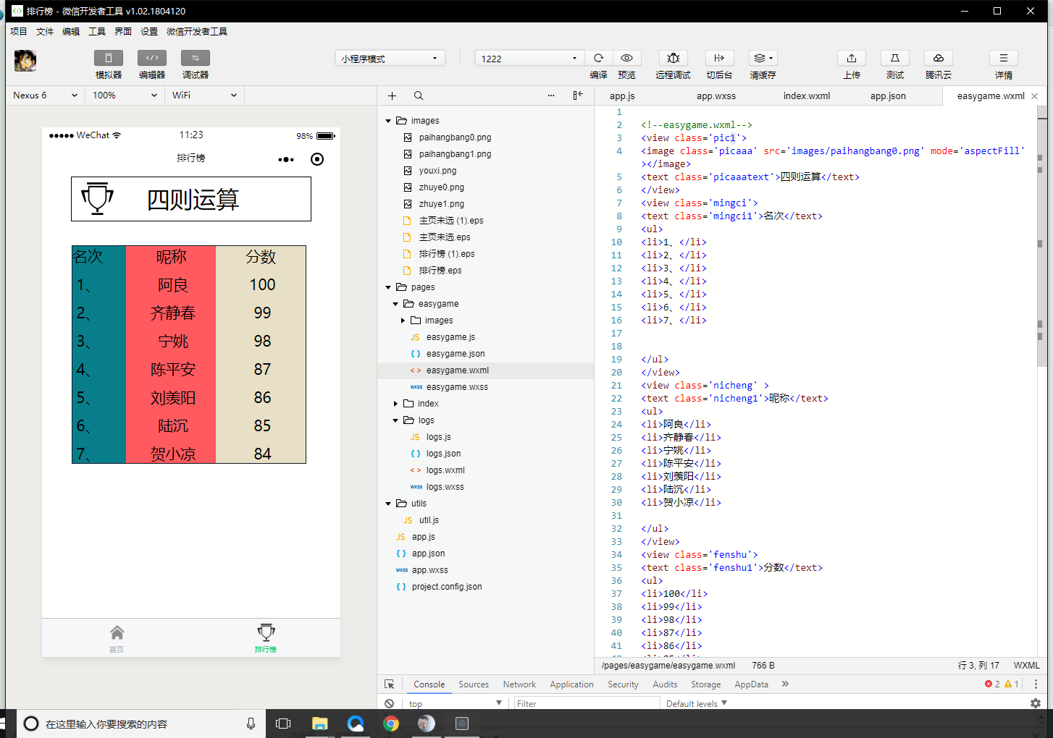
Task: Open project.config.json file
Action: click(447, 587)
